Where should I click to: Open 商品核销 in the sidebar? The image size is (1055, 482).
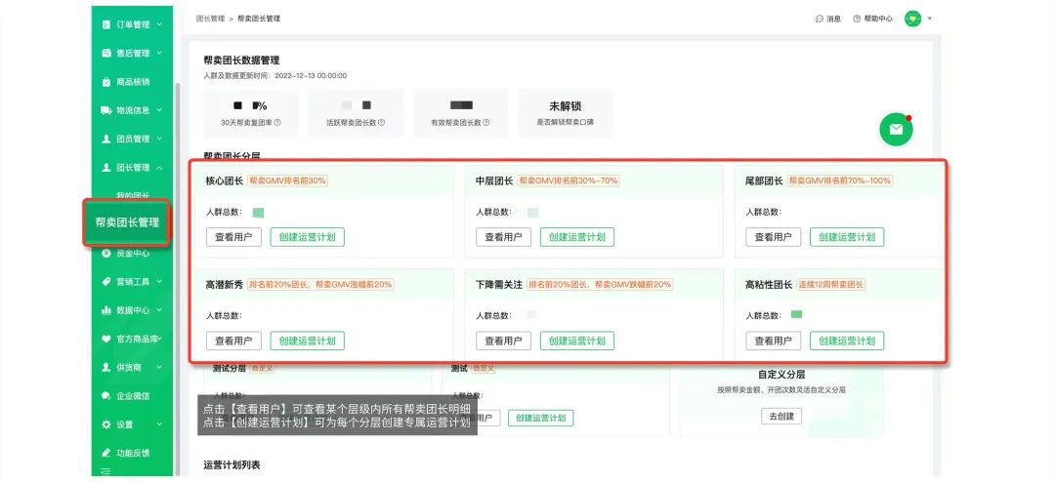pyautogui.click(x=132, y=82)
